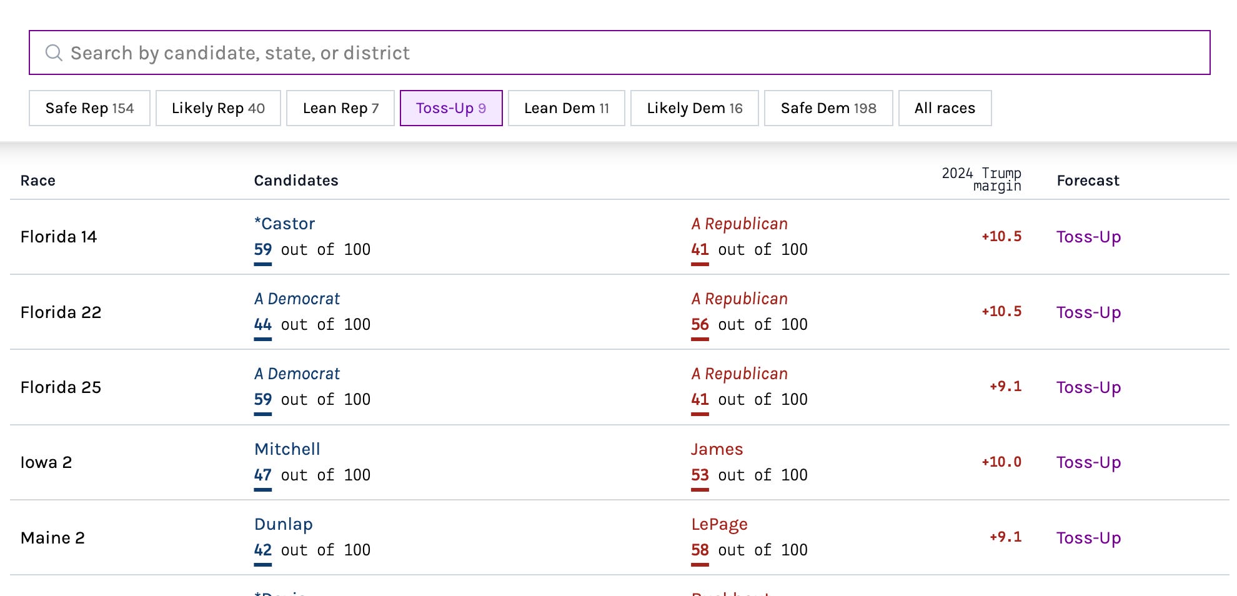
Task: Click Florida 14 Republican's 41 out of 100
Action: click(x=750, y=249)
